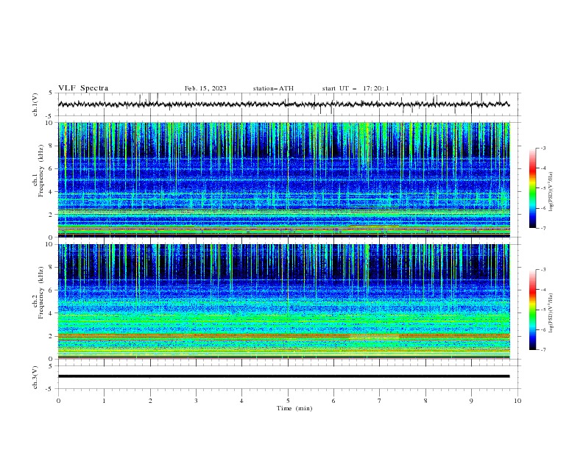Click the upper color scale bar for ch.1
Screen dimensions: 583x450
coord(533,188)
